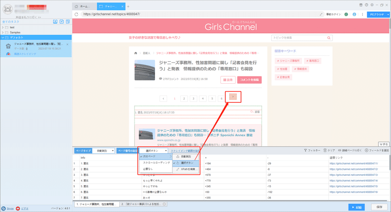Viewport: 391px width, 212px height.
Task: Click the search magnifier in topic search box
Action: click(x=328, y=38)
